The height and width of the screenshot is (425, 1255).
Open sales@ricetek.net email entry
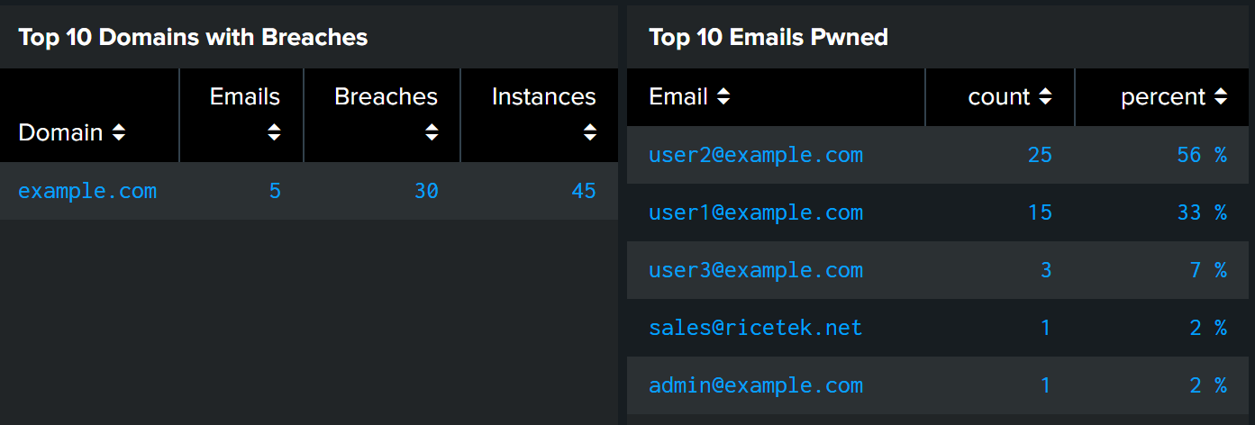(756, 328)
